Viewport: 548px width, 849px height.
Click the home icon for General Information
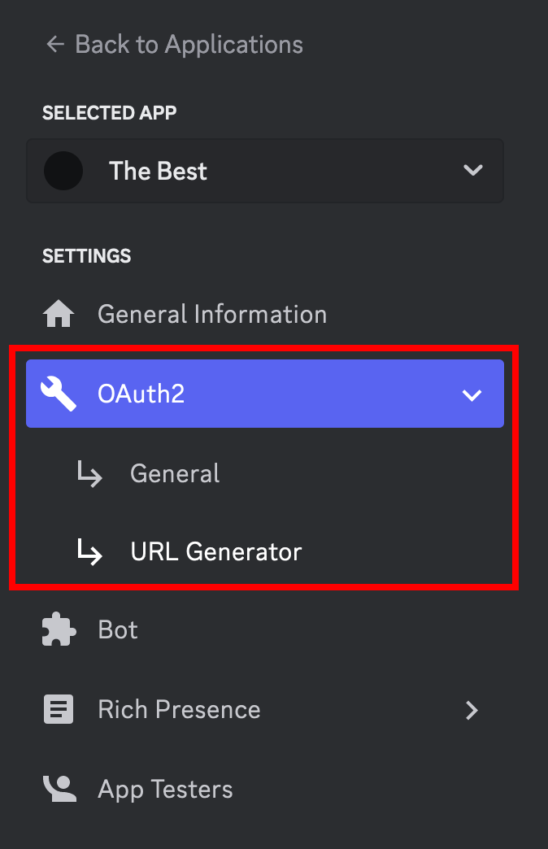pyautogui.click(x=59, y=314)
